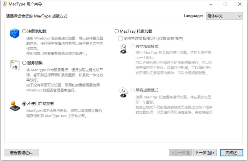Select 不使用自动加载 radio option

tap(24, 104)
